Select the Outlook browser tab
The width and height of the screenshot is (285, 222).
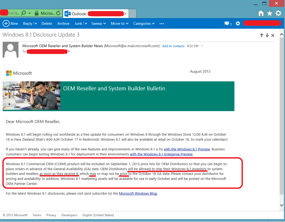(x=96, y=14)
